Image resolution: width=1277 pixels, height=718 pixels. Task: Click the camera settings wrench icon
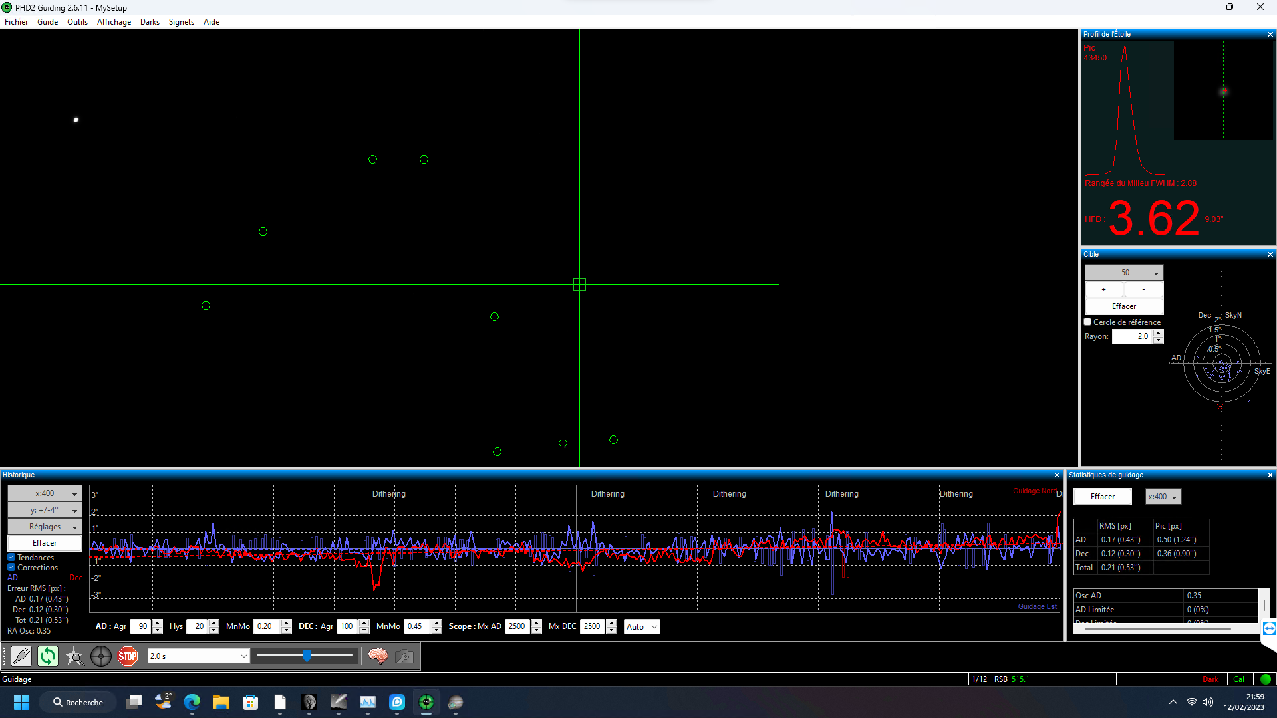[404, 656]
